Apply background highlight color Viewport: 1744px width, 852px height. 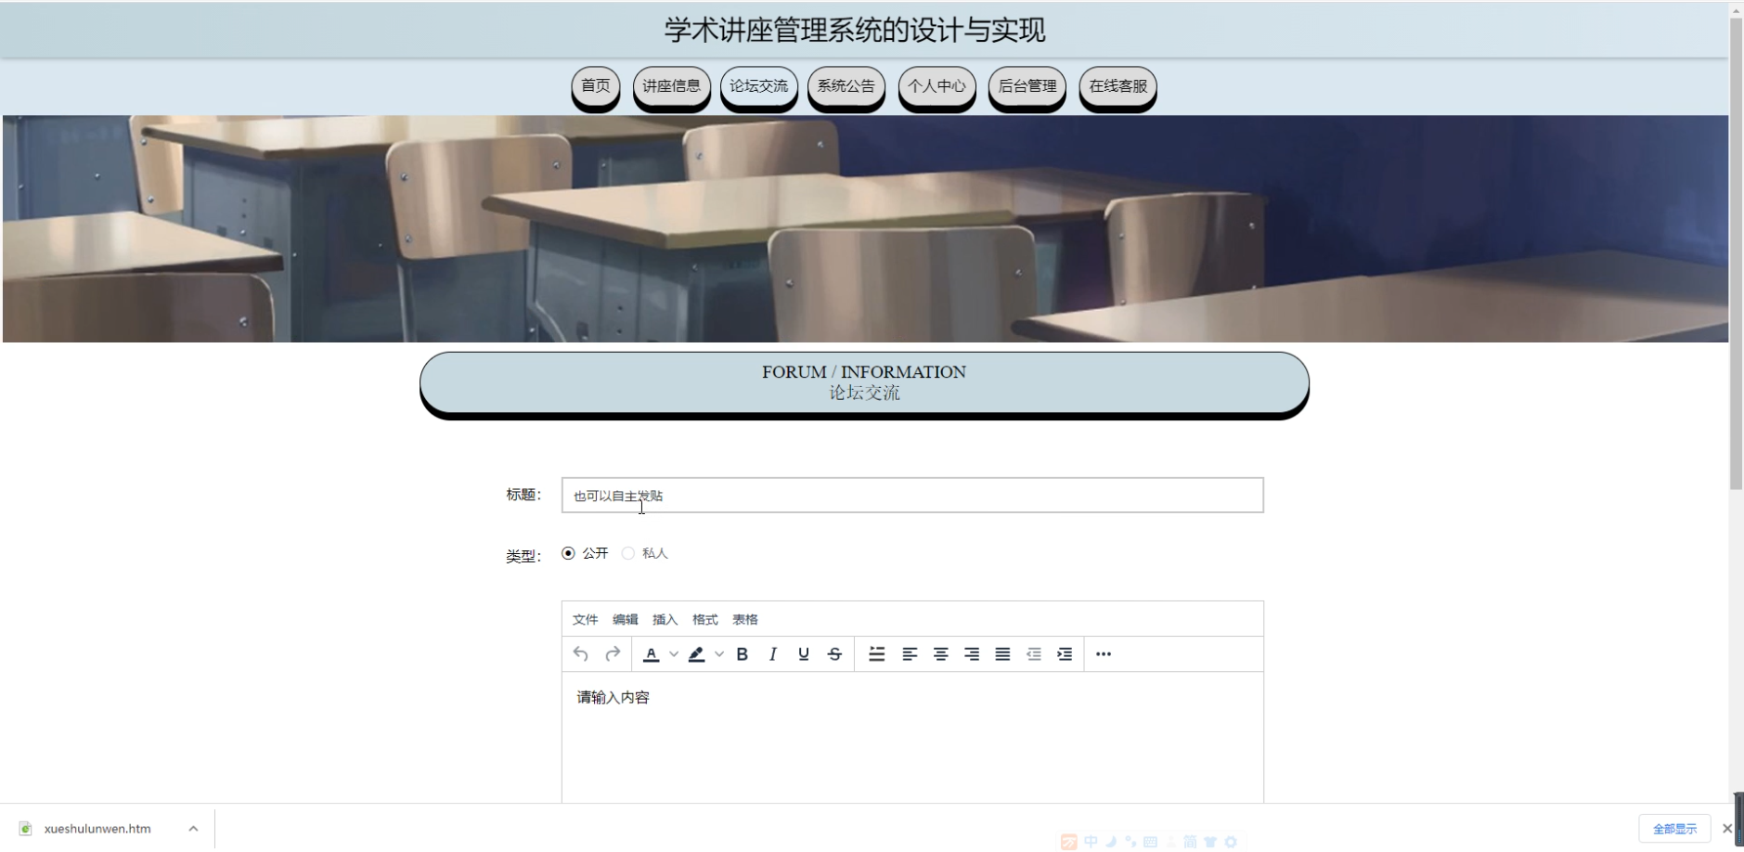697,654
